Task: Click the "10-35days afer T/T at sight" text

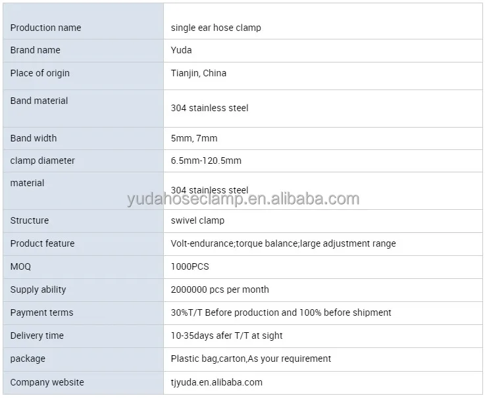Action: (x=227, y=336)
